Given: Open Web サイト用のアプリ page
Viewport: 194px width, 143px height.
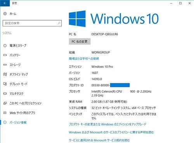Looking at the screenshot, I should [x=22, y=113].
